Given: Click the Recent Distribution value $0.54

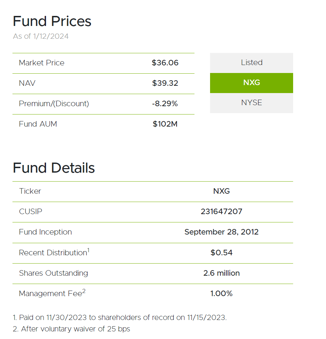Looking at the screenshot, I should pos(221,253).
